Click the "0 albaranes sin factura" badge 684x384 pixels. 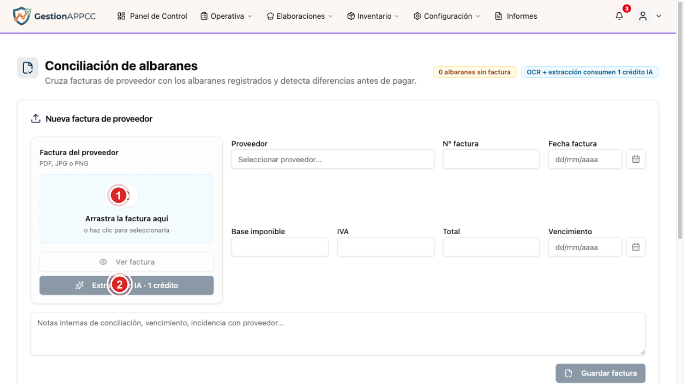click(475, 72)
